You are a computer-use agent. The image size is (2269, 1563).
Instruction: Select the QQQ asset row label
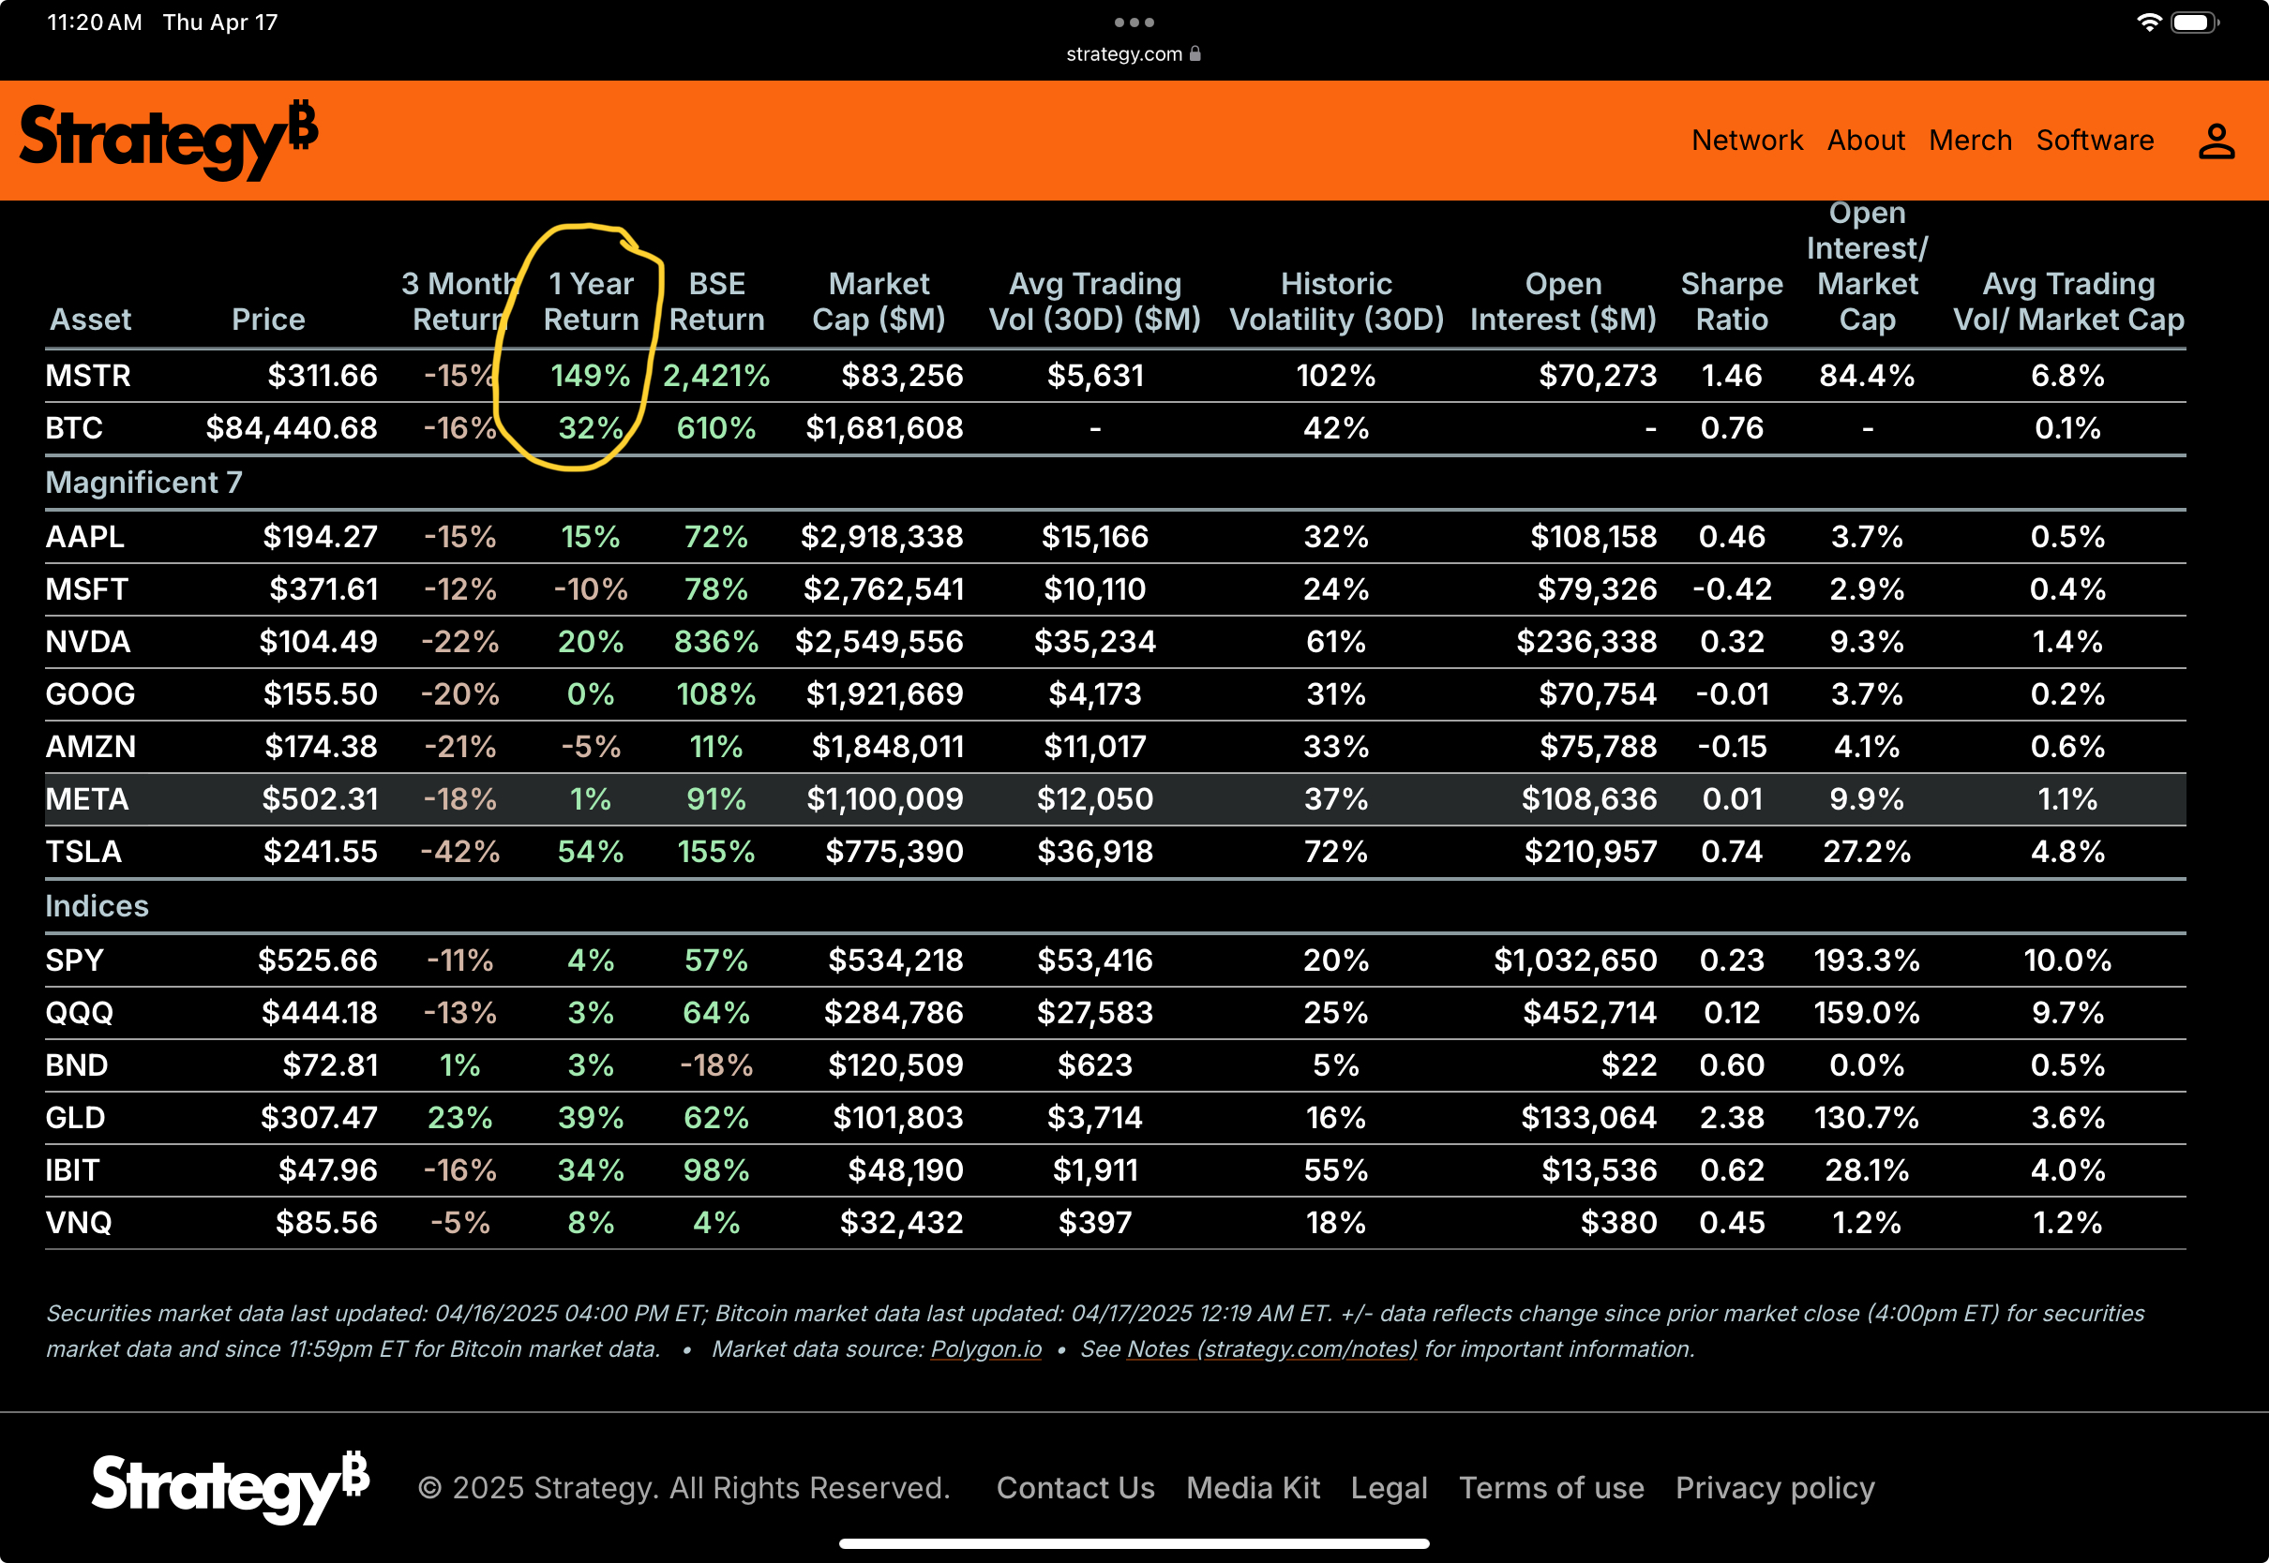point(80,1013)
